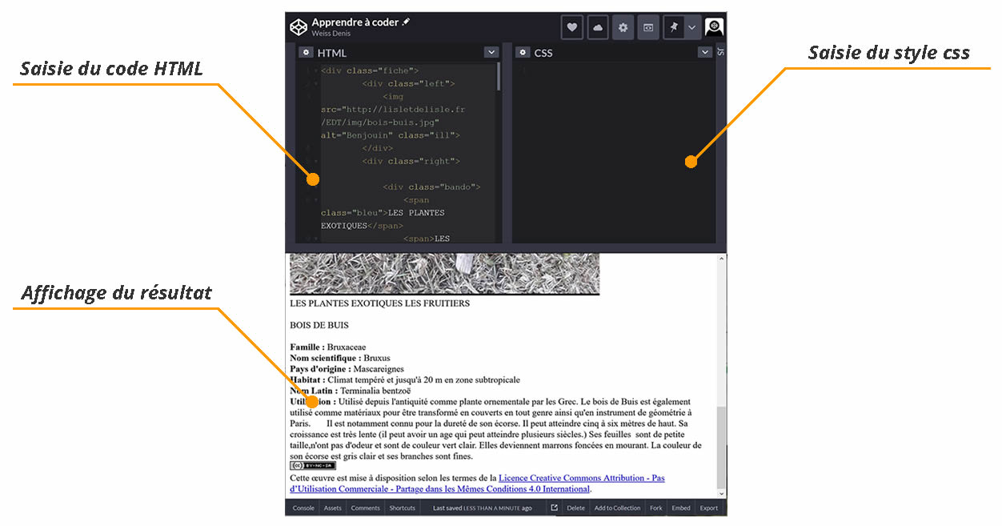
Task: Expand the collapsed JS panel
Action: 720,53
